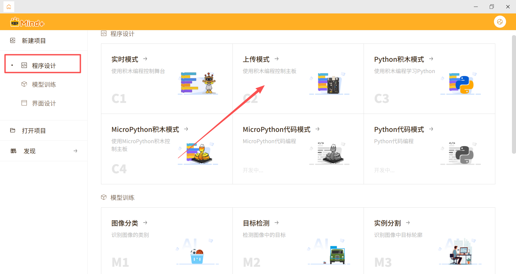Click the 界面设计 sidebar icon
516x274 pixels.
point(24,103)
